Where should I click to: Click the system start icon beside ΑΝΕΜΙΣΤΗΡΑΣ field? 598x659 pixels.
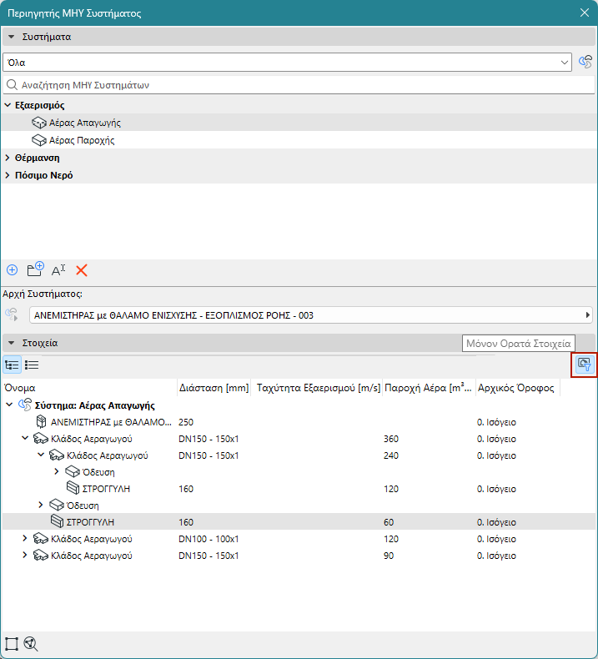coord(12,314)
